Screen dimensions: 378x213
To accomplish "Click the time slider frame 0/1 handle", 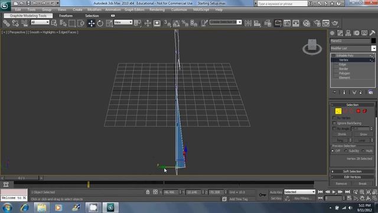I will pyautogui.click(x=21, y=178).
